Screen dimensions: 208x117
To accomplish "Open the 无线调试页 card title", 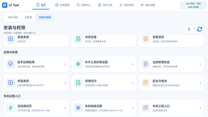I will pos(24,106).
